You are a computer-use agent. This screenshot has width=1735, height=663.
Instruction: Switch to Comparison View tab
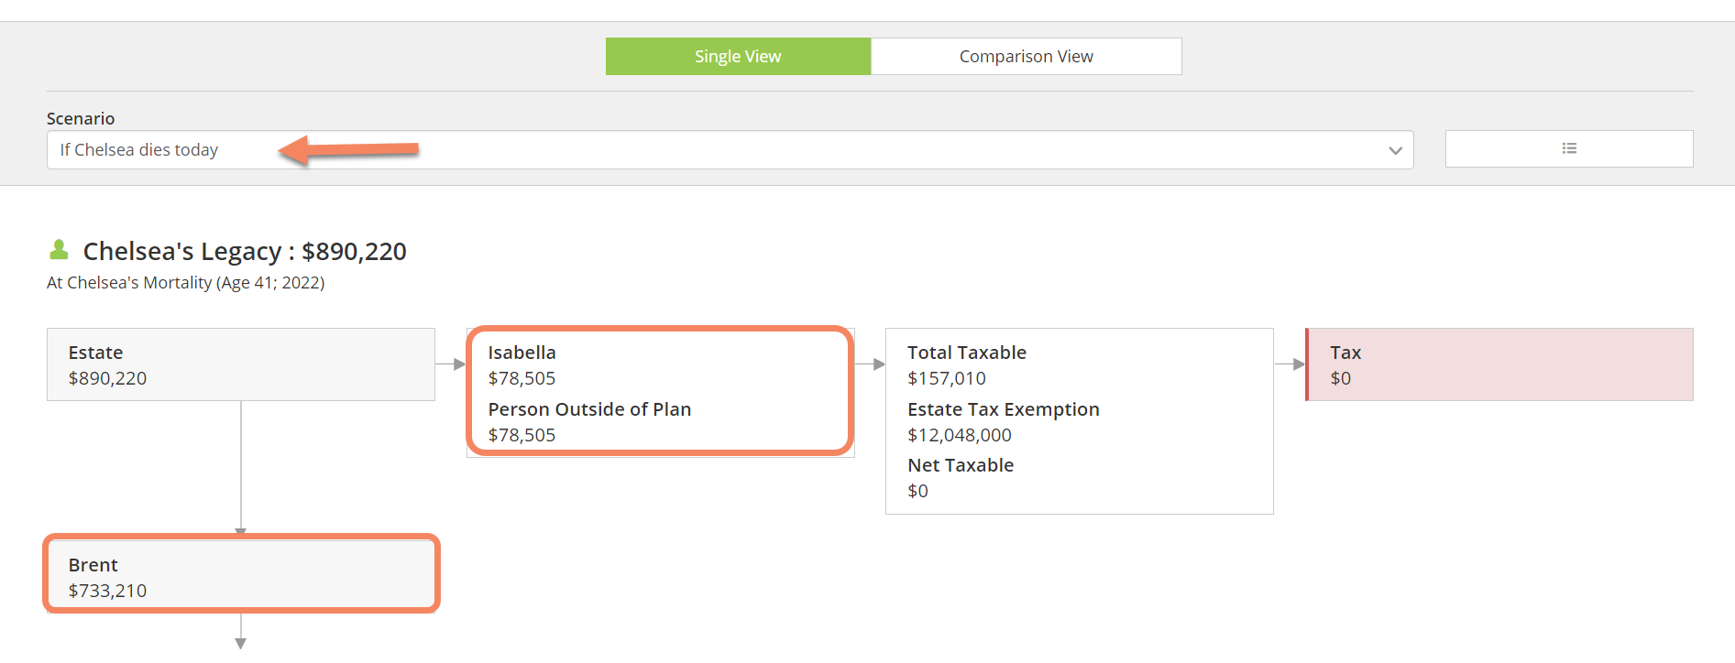(1026, 57)
